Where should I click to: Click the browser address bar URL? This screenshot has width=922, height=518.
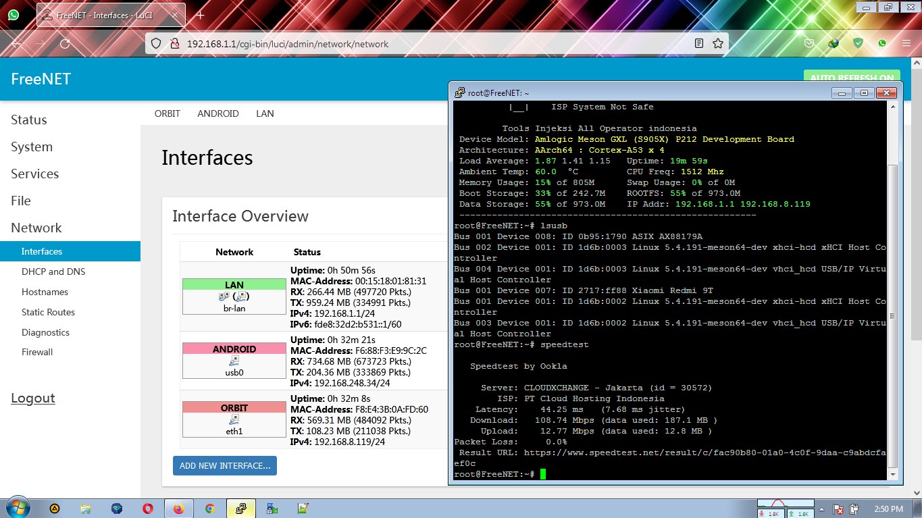coord(288,44)
